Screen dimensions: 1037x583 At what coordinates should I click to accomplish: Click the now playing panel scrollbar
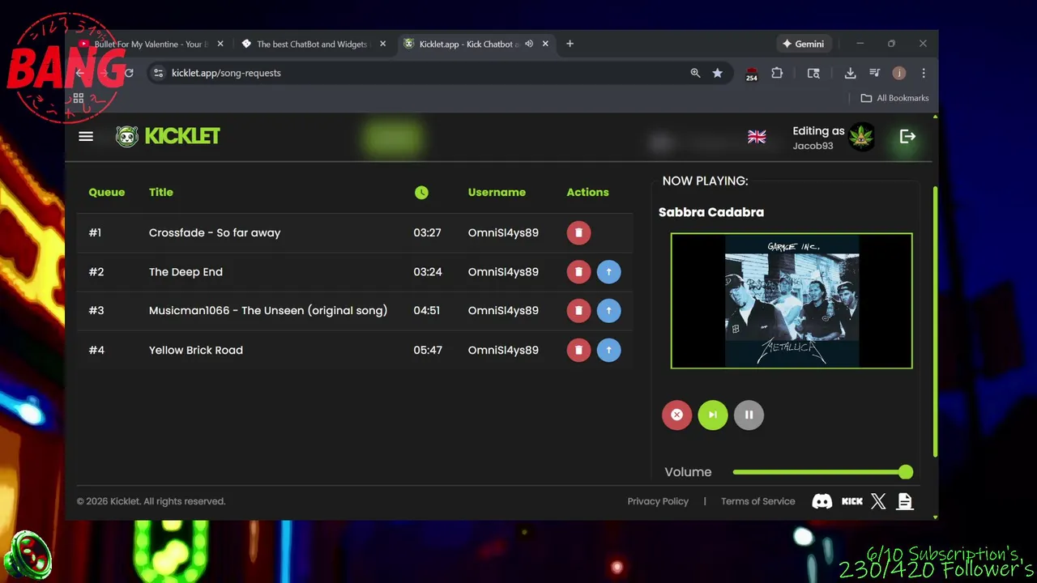[935, 321]
